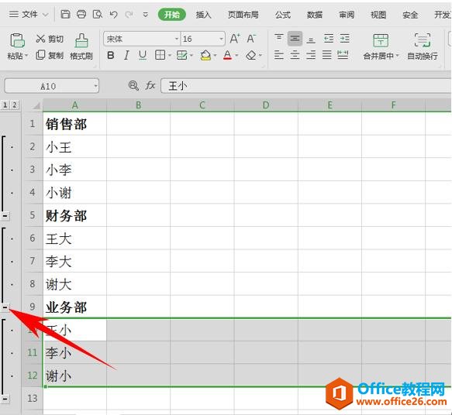Select cell containing 谢大
This screenshot has height=415, width=452.
point(74,284)
